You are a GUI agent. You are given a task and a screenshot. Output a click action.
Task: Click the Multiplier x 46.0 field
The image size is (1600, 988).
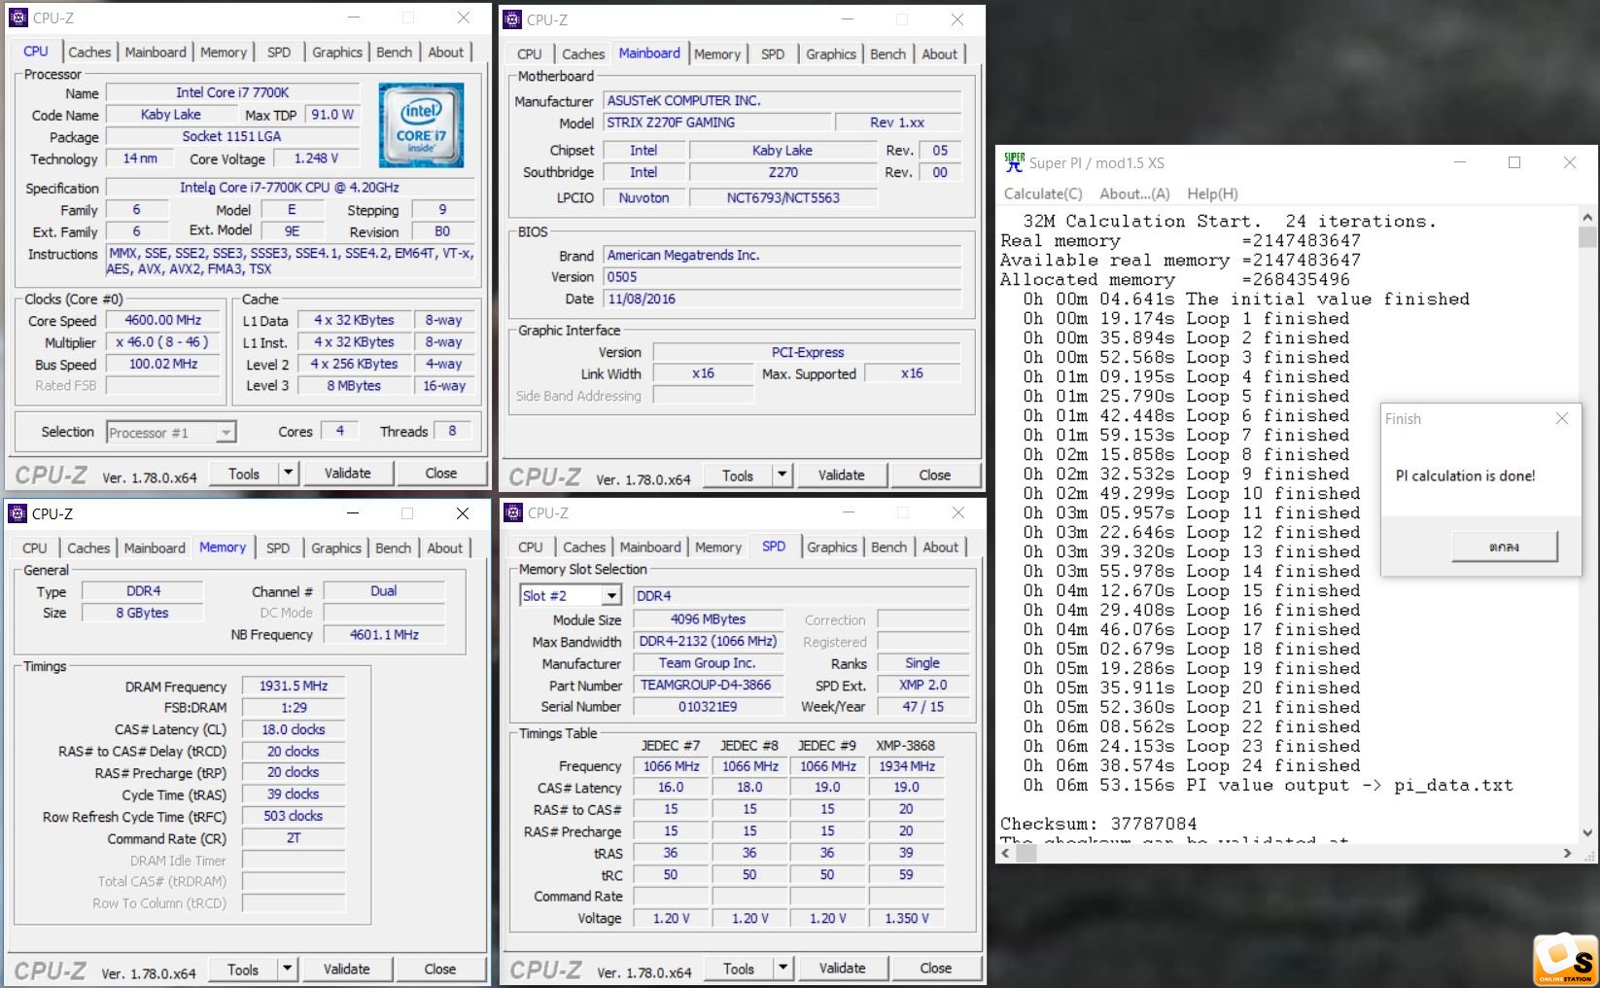163,342
